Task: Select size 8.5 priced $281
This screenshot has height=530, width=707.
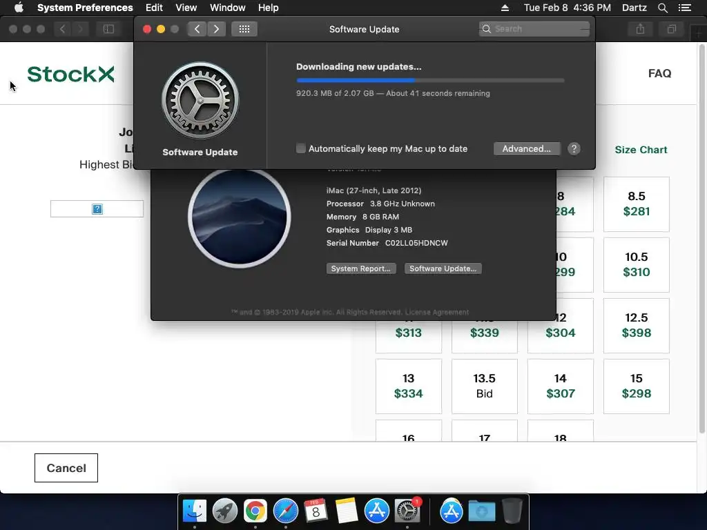Action: click(636, 204)
